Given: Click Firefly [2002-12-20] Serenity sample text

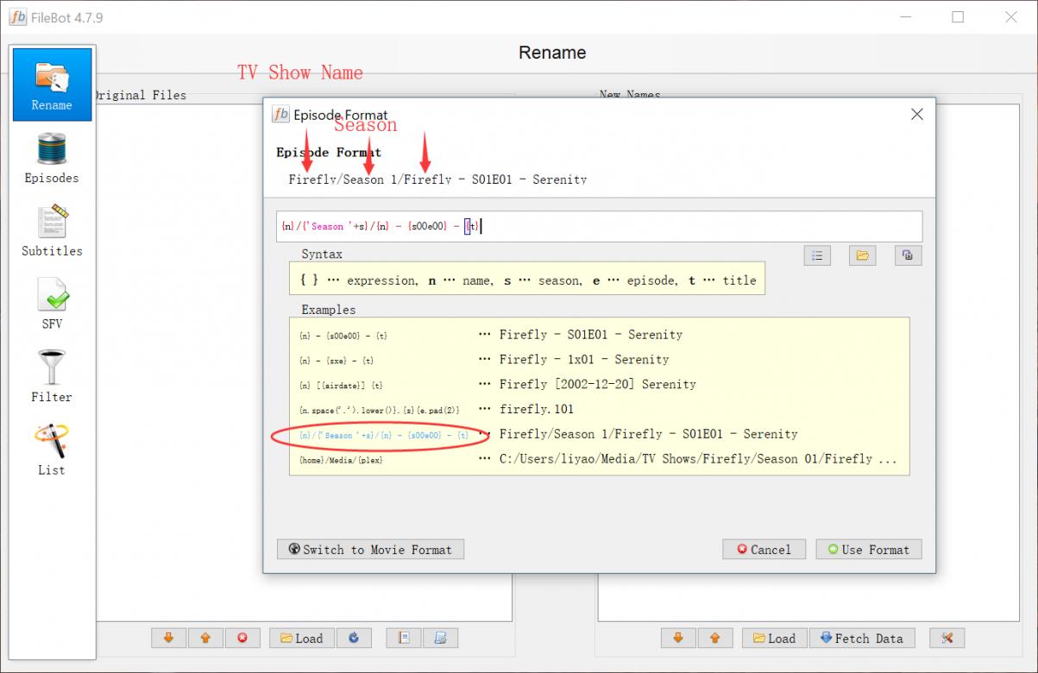Looking at the screenshot, I should (598, 385).
